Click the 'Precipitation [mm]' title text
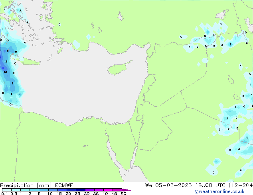The width and height of the screenshot is (253, 195). (26, 185)
